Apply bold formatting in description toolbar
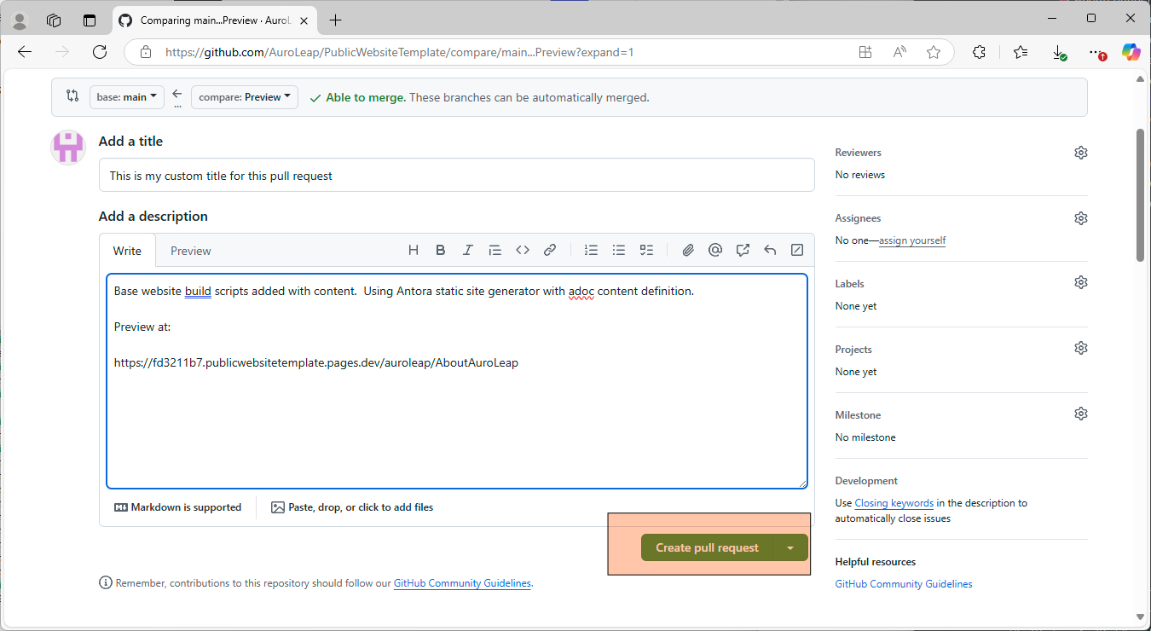The width and height of the screenshot is (1151, 631). (441, 250)
